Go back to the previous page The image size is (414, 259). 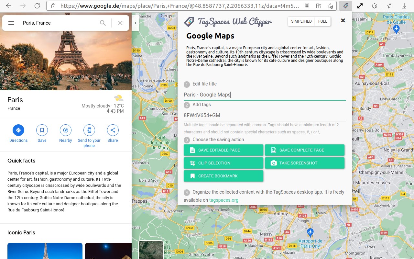click(9, 6)
